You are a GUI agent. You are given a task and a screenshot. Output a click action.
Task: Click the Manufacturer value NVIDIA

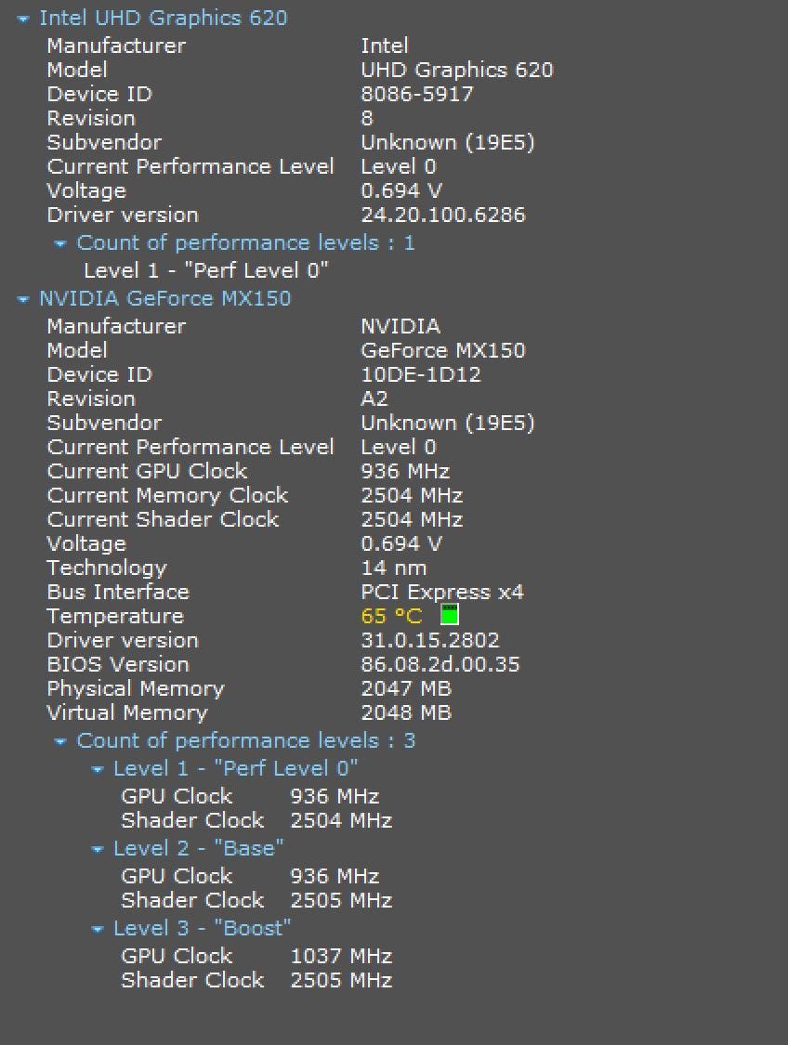[x=400, y=327]
